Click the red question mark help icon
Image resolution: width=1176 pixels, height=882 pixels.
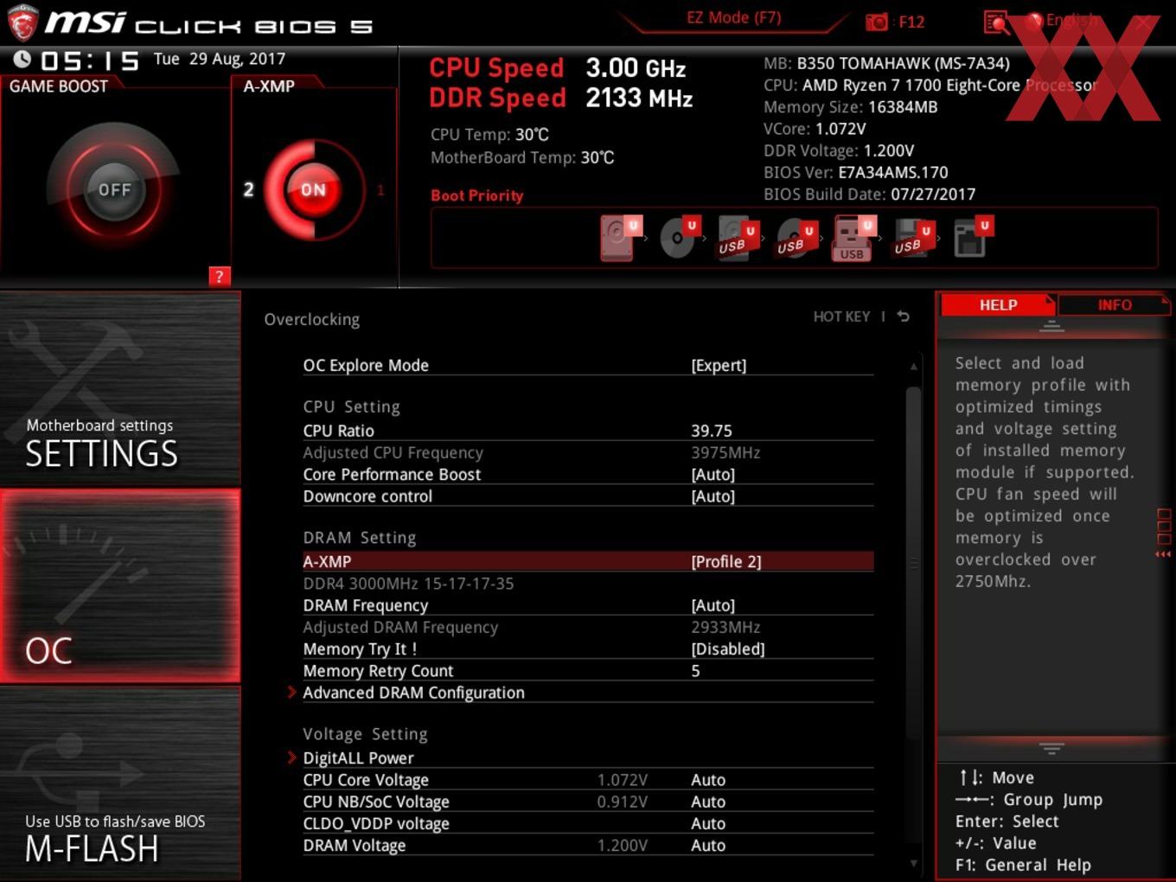219,277
